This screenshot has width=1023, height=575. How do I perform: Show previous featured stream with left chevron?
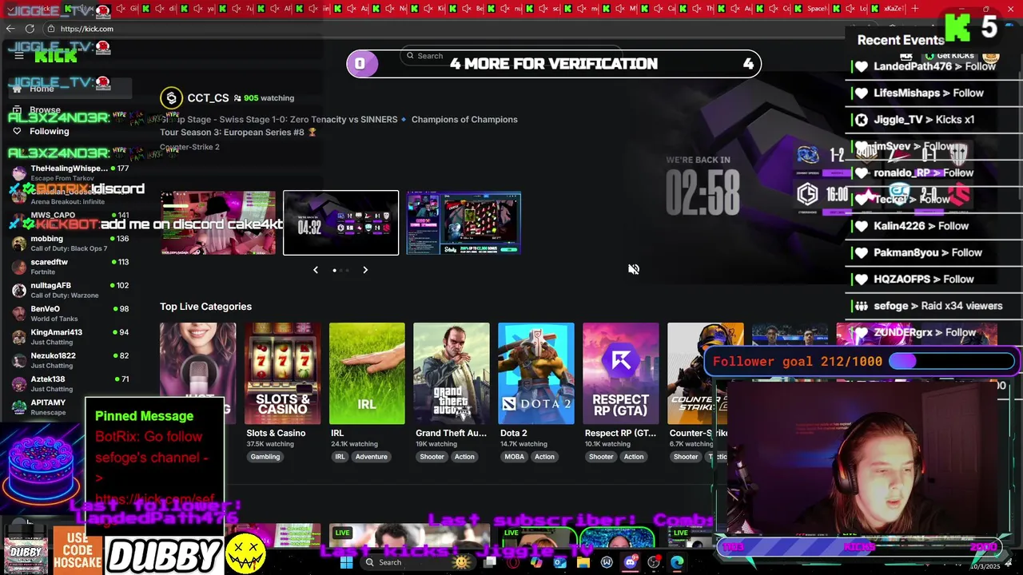(316, 270)
